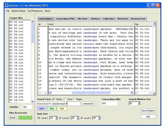
Task: Open the Tool Preferences menu
Action: tap(35, 11)
